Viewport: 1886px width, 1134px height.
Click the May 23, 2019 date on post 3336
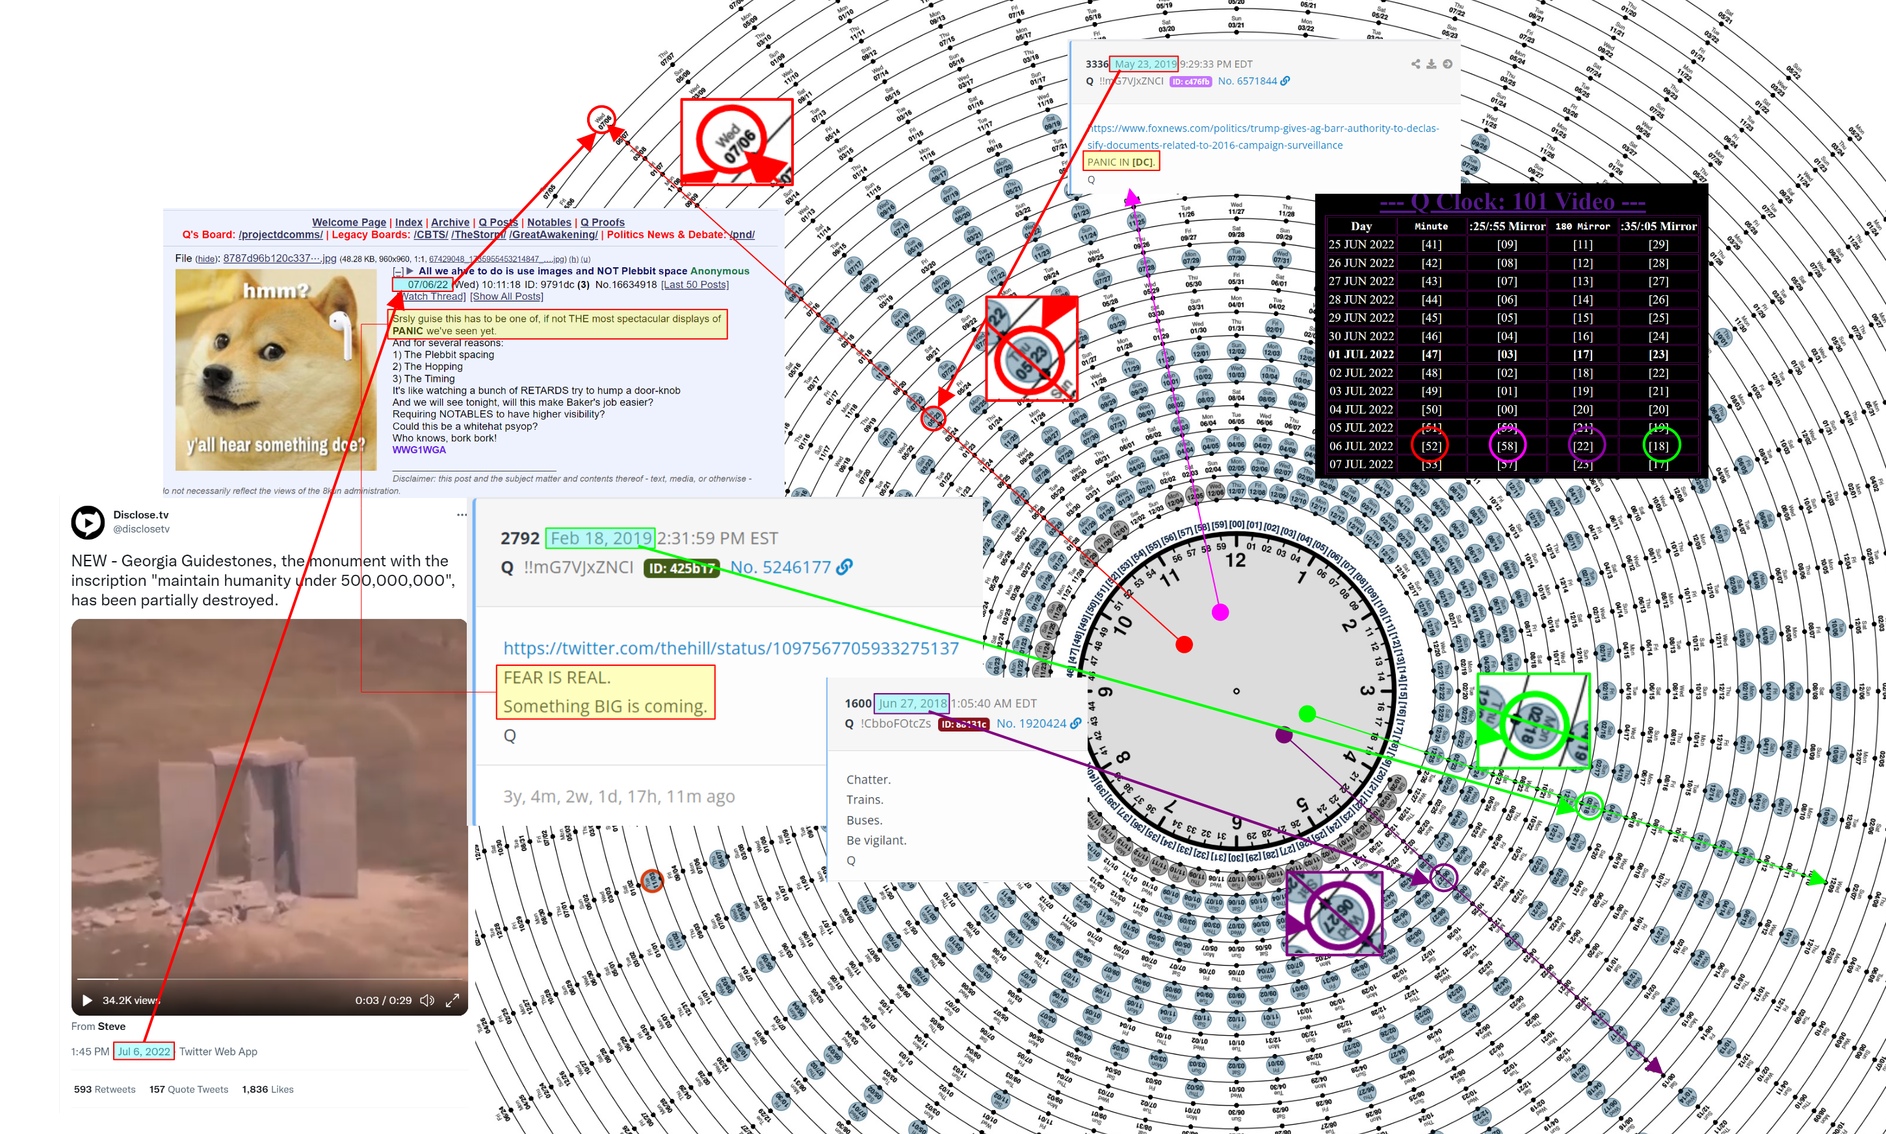pos(1144,64)
